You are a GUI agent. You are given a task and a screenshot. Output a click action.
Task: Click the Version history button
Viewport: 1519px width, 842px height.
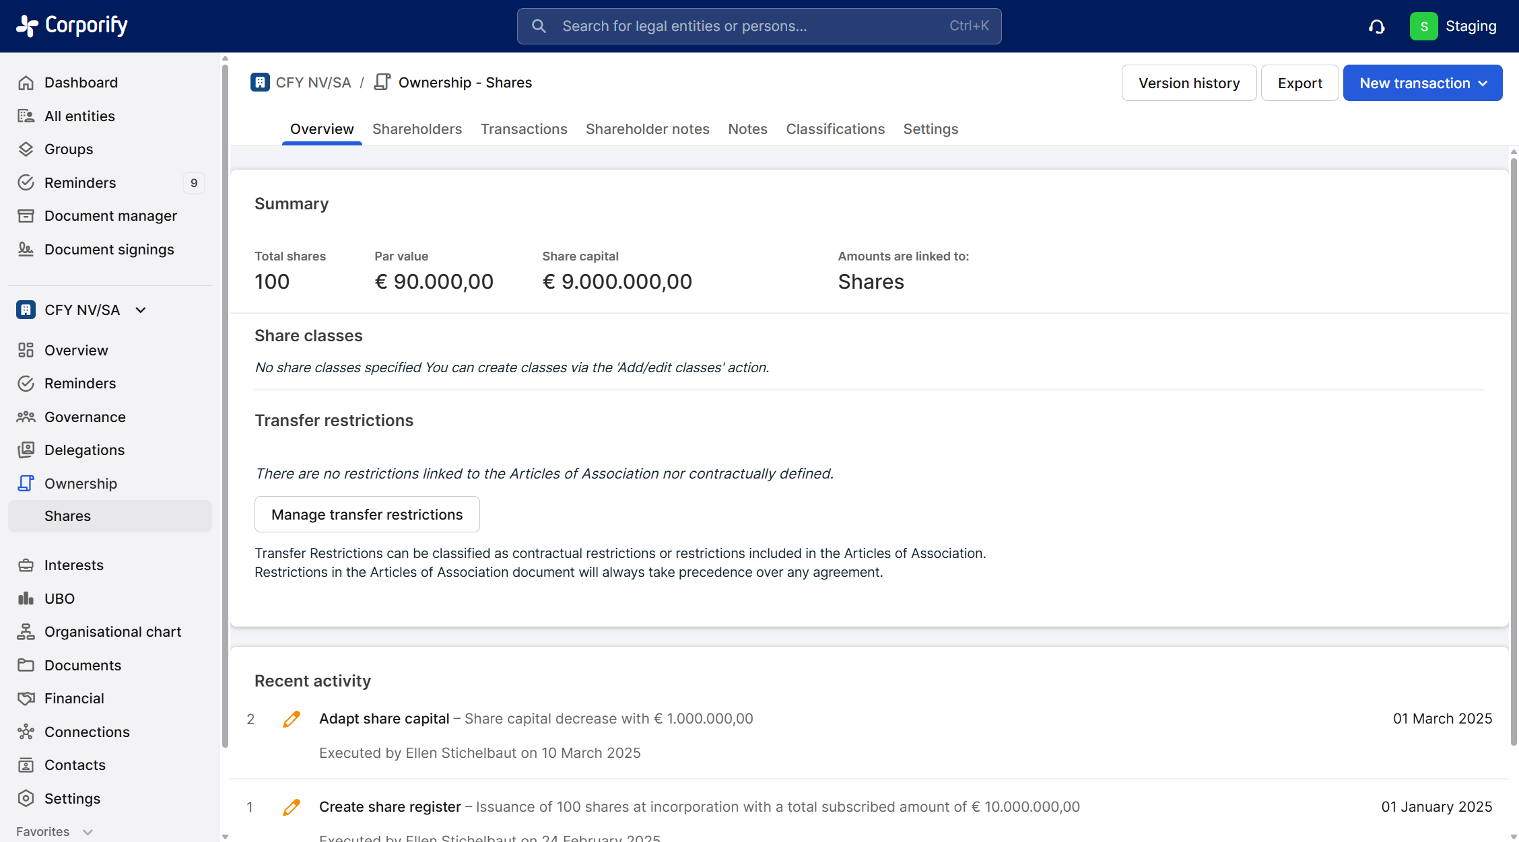click(x=1188, y=83)
